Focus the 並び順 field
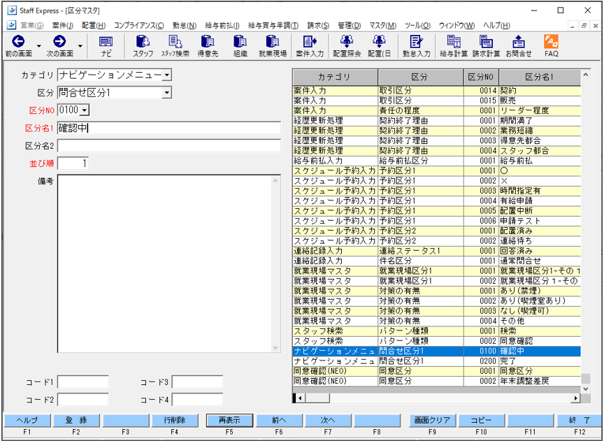Viewport: 604px width, 443px height. 73,164
